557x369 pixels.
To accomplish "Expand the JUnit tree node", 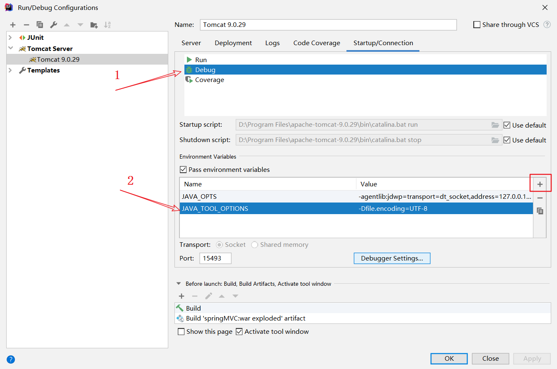I will pyautogui.click(x=10, y=37).
